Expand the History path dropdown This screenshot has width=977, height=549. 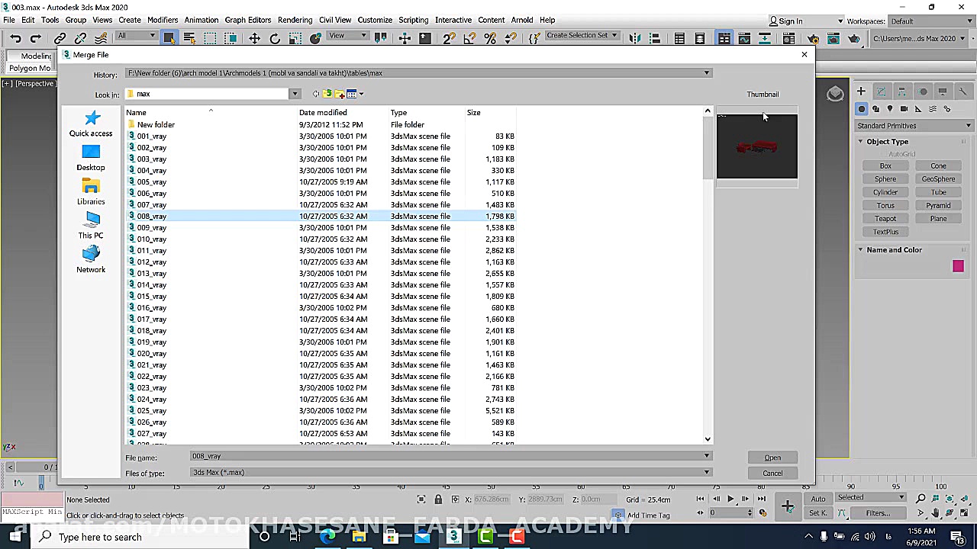707,73
